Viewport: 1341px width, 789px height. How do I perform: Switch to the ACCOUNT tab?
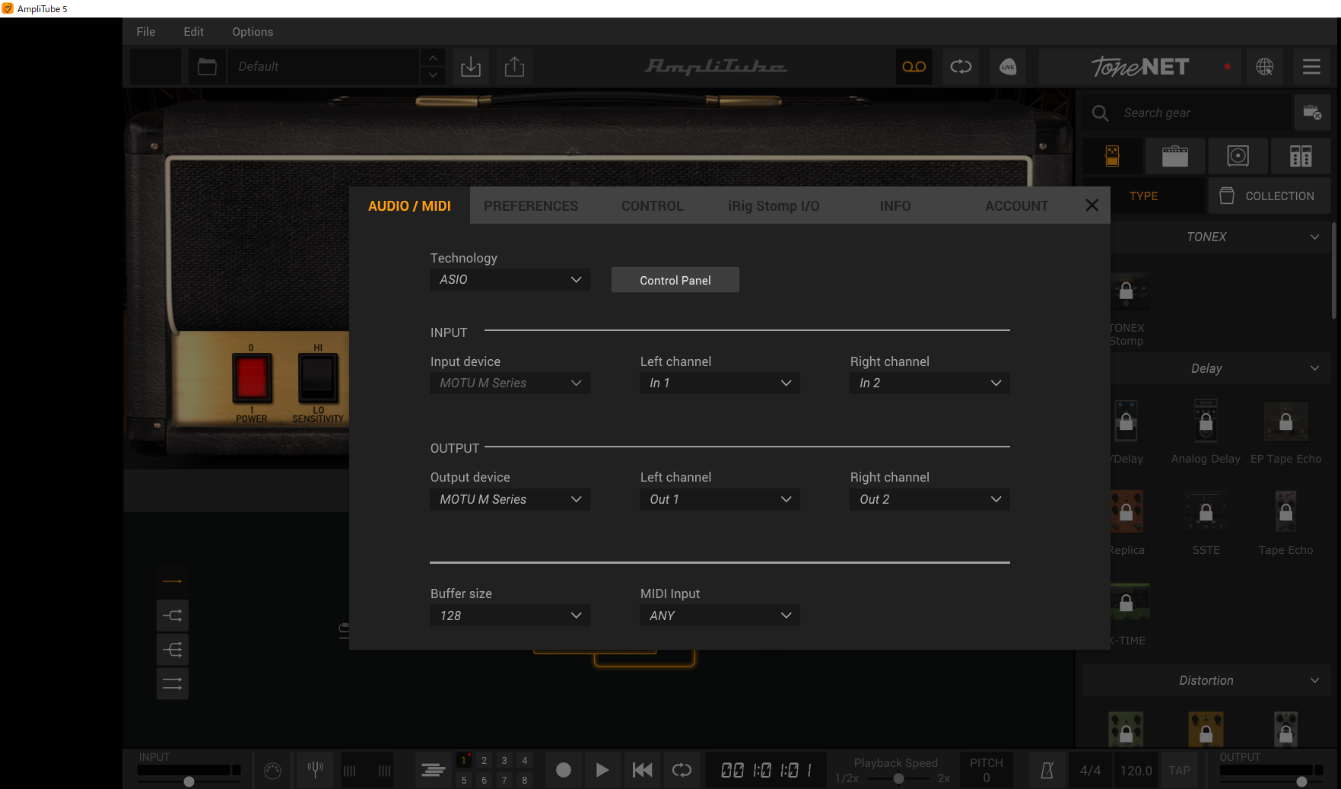[1016, 206]
